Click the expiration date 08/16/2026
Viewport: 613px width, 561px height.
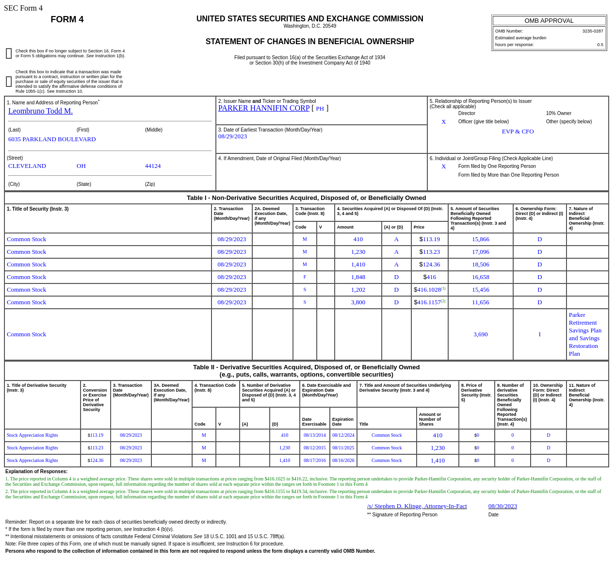pyautogui.click(x=343, y=461)
